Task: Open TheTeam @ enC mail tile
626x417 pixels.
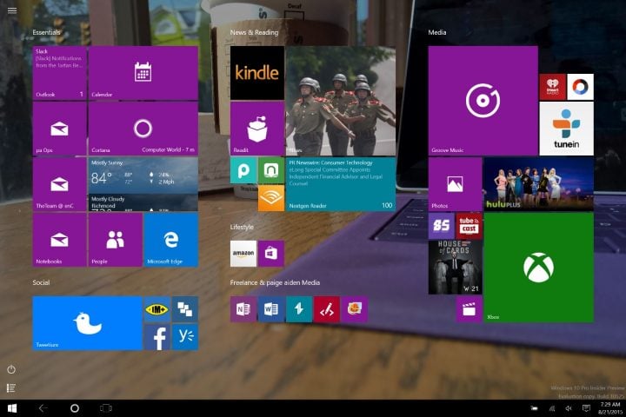Action: click(x=59, y=184)
